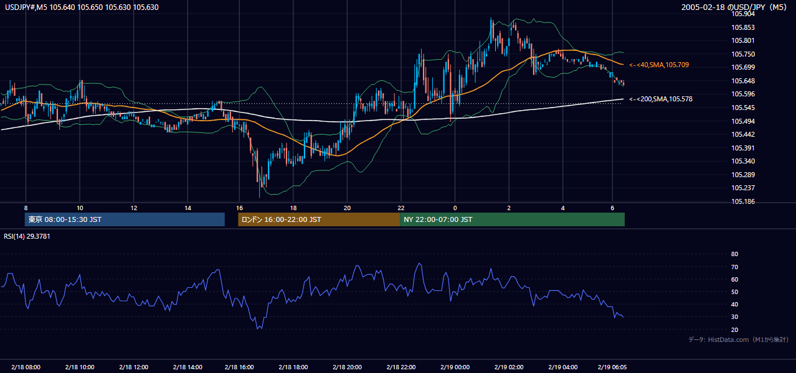Click RSI axis level 80
The height and width of the screenshot is (373, 796).
coord(734,254)
